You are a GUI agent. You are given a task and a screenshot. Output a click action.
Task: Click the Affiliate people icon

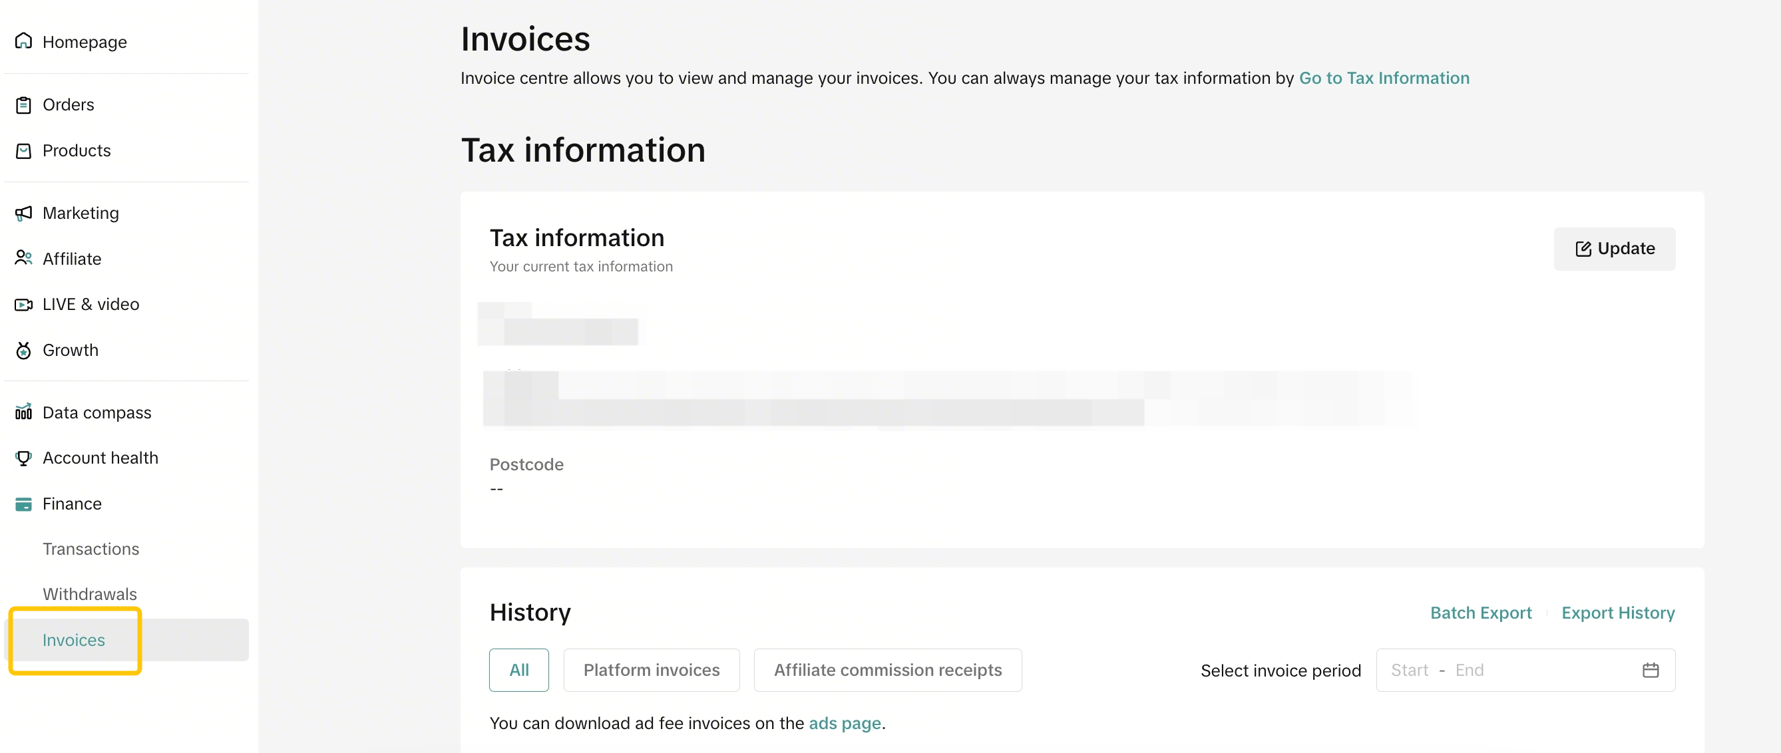(23, 258)
